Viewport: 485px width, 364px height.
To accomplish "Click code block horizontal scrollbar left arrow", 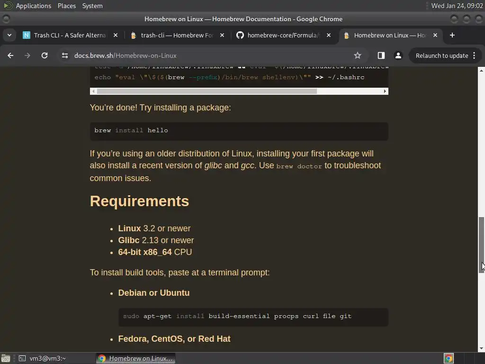I will tap(93, 91).
